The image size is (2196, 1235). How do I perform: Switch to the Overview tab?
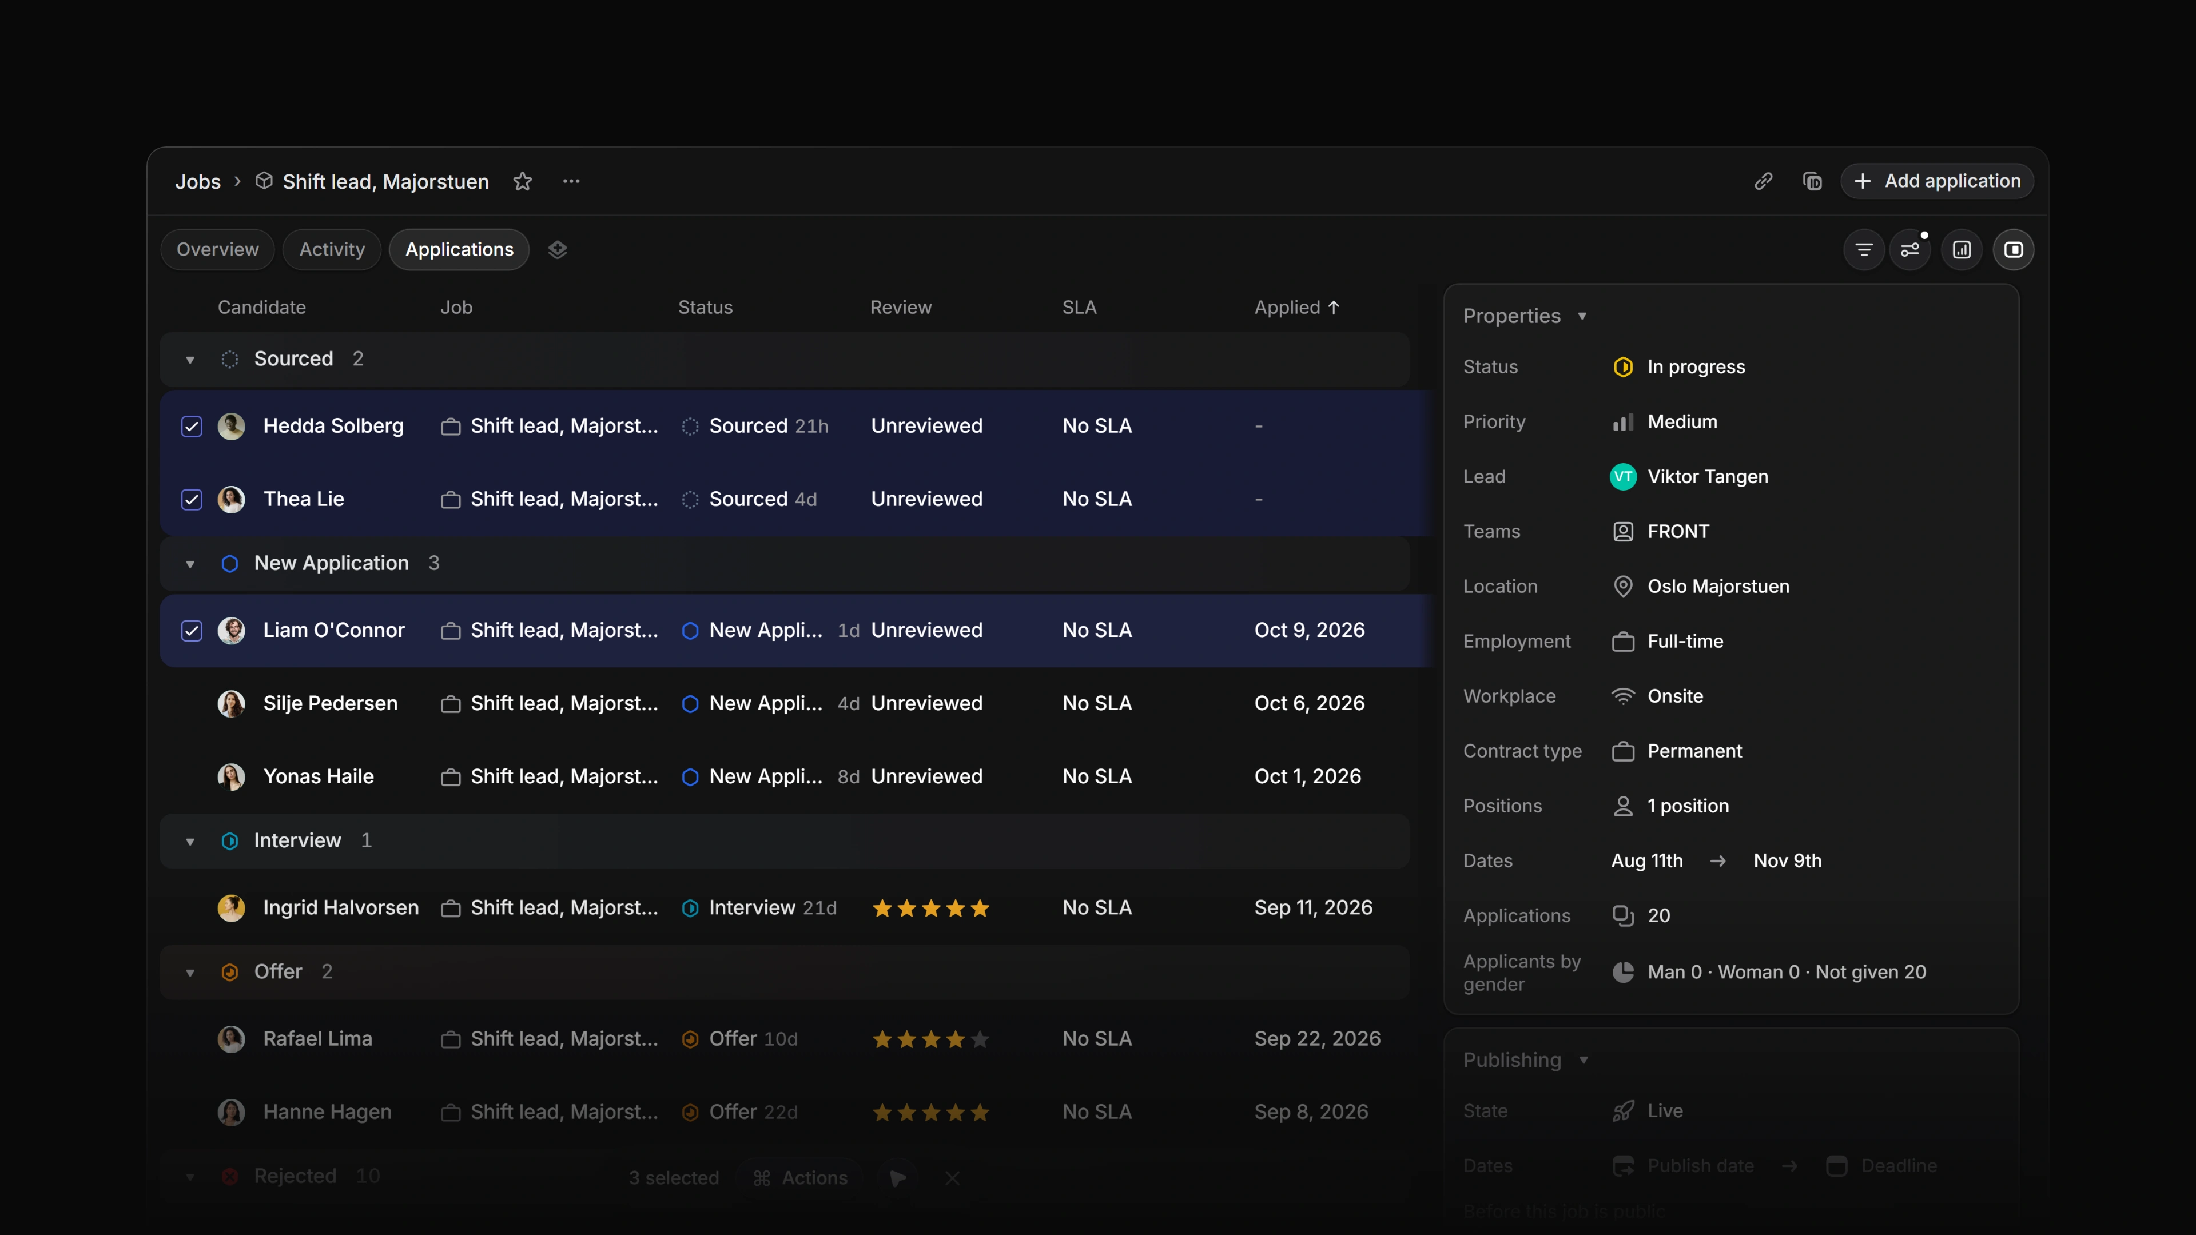(x=217, y=250)
